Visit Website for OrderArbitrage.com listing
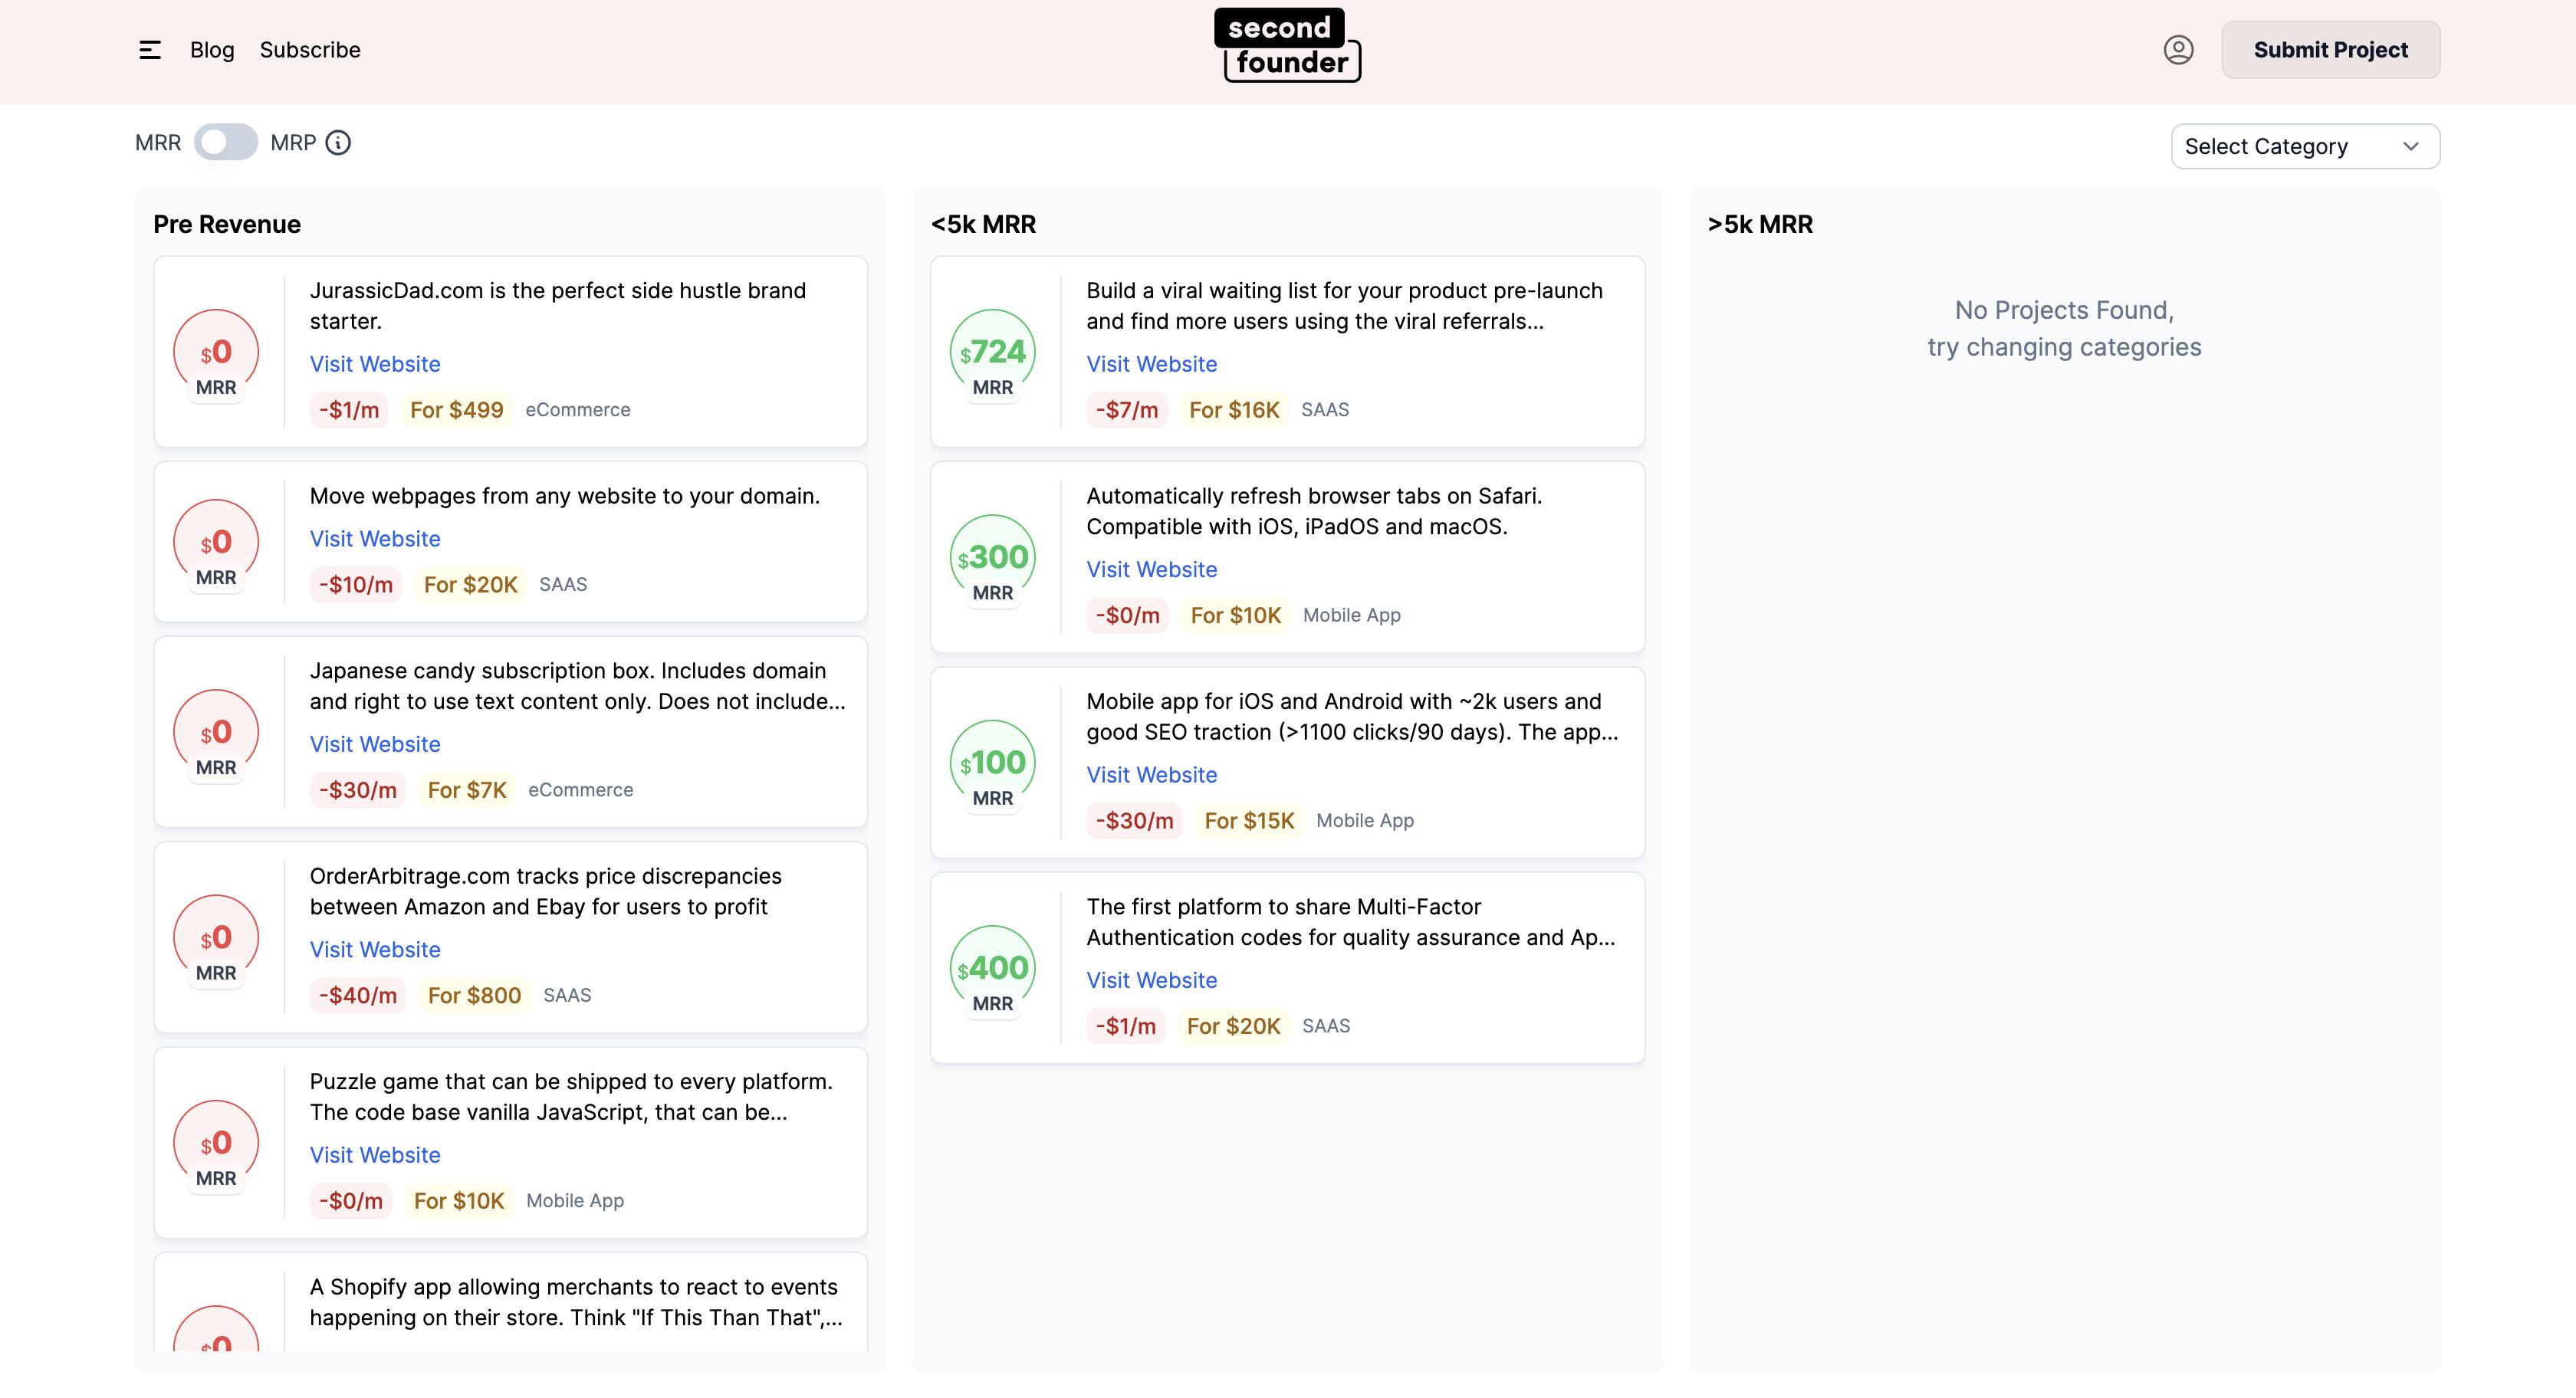Viewport: 2576px width, 1398px height. (375, 949)
